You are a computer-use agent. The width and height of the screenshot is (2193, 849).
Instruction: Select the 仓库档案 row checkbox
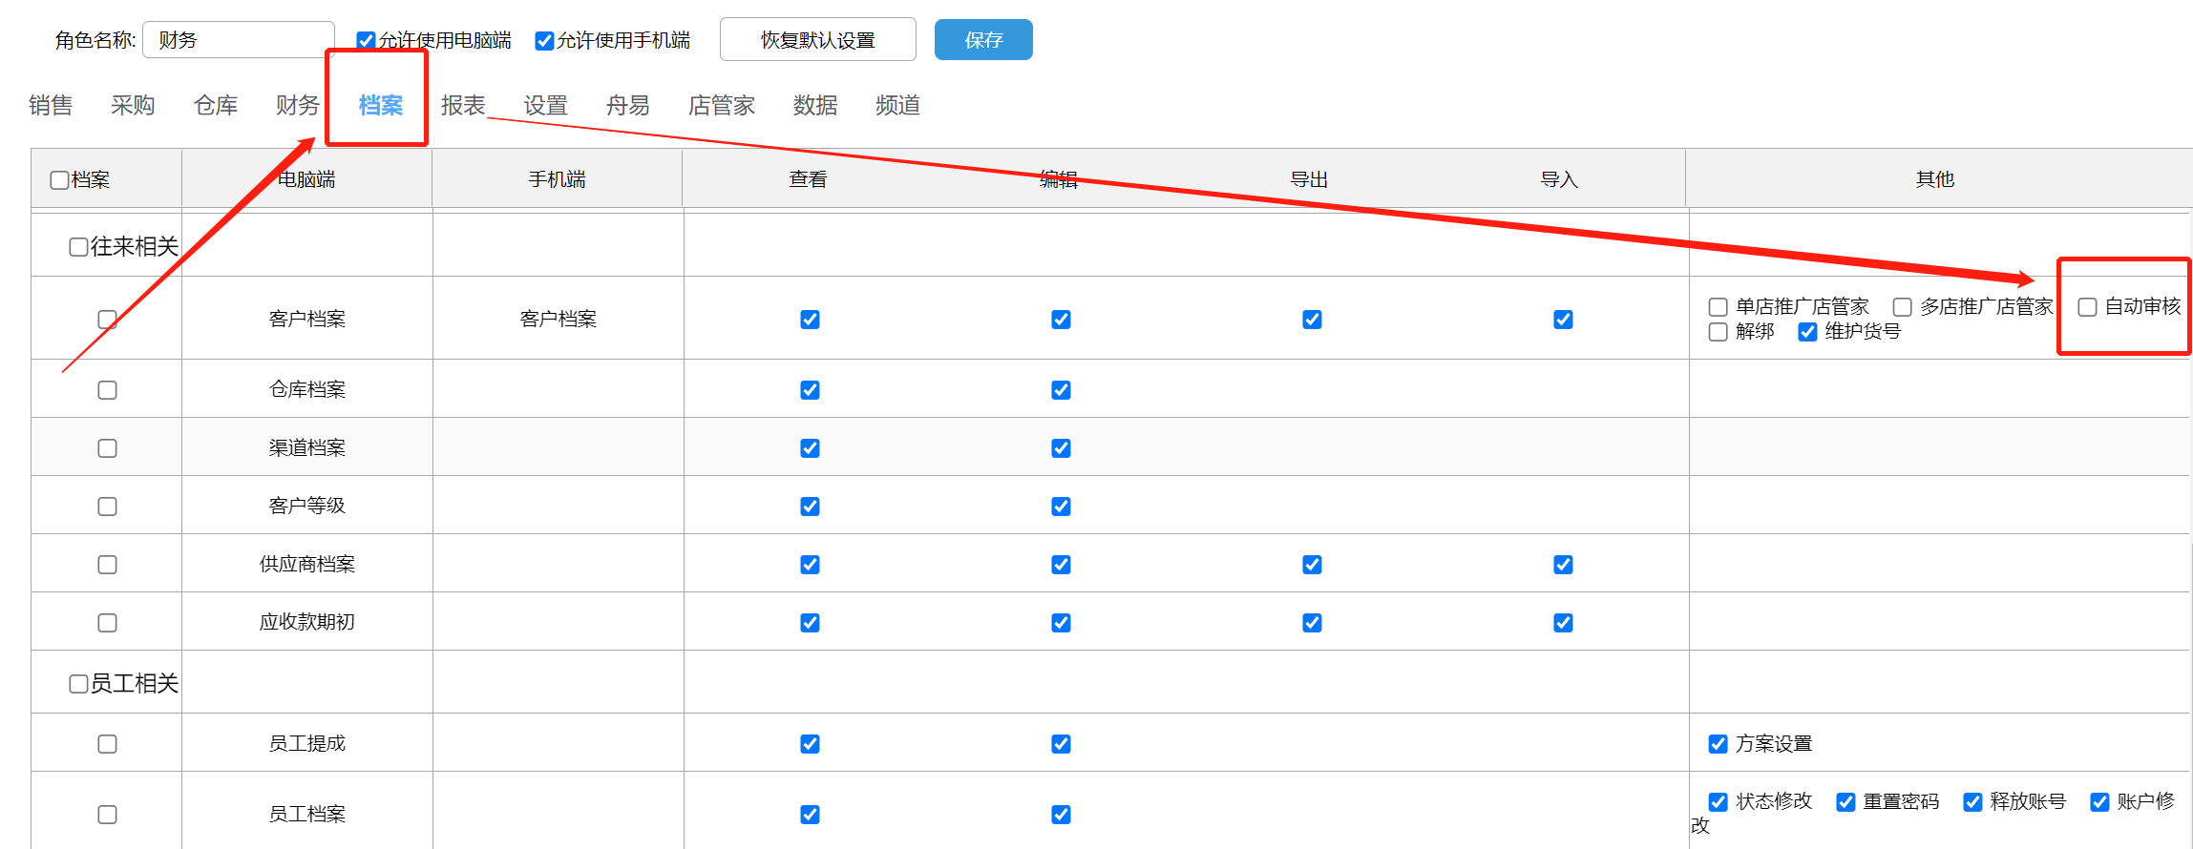click(x=107, y=390)
